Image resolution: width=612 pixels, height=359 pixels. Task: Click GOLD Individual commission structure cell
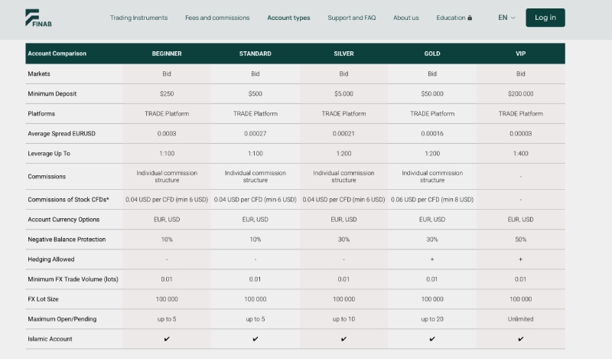point(432,177)
